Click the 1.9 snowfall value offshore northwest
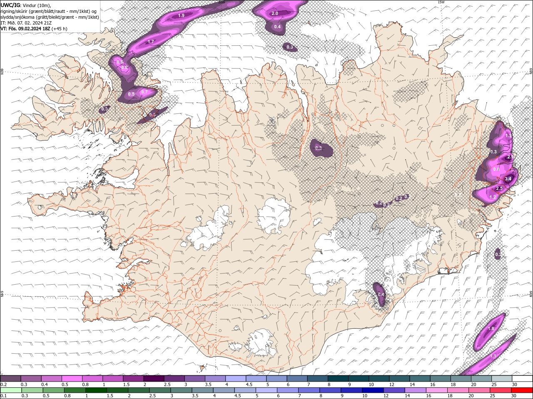This screenshot has height=399, width=533. click(x=181, y=15)
